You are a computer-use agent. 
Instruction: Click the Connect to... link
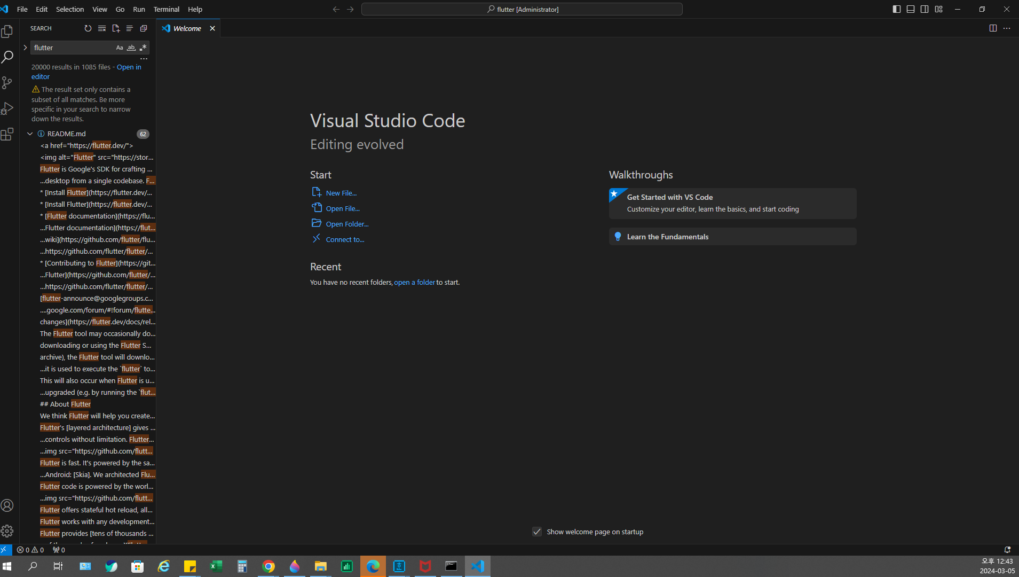coord(345,239)
